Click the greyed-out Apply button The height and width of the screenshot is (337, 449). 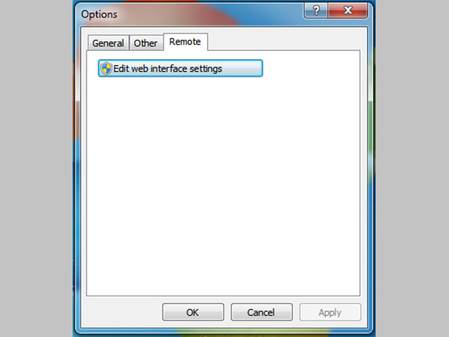(330, 312)
